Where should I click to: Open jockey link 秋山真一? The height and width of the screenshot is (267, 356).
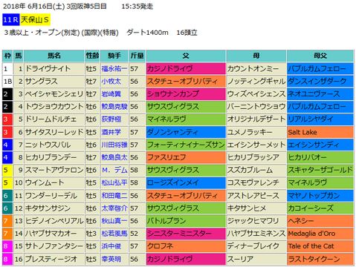pos(114,221)
